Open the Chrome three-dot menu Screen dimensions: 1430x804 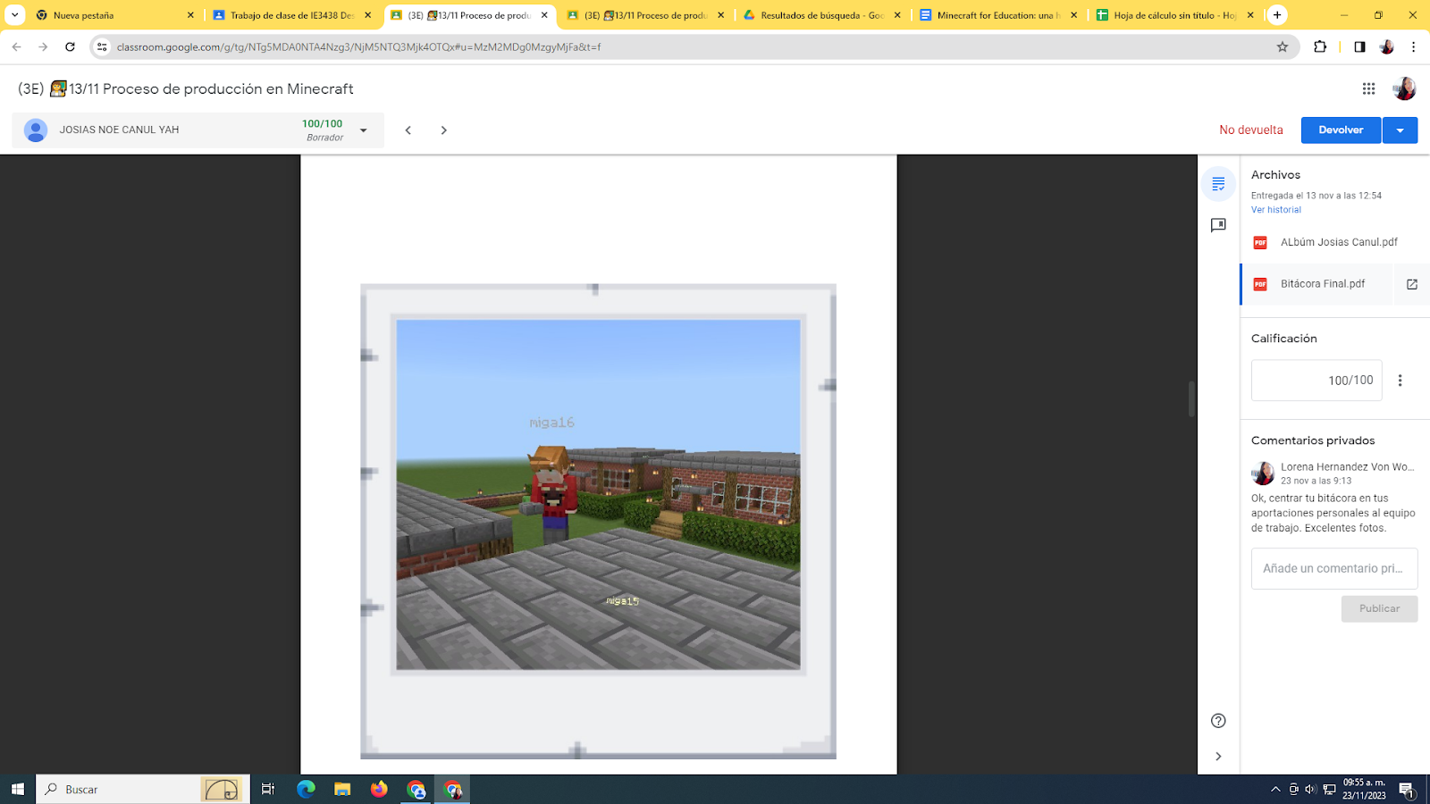click(x=1413, y=47)
